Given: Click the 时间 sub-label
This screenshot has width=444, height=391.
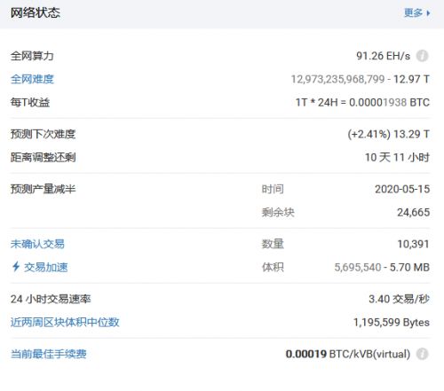Looking at the screenshot, I should coord(273,189).
